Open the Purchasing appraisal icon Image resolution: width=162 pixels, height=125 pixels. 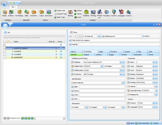coord(19,13)
